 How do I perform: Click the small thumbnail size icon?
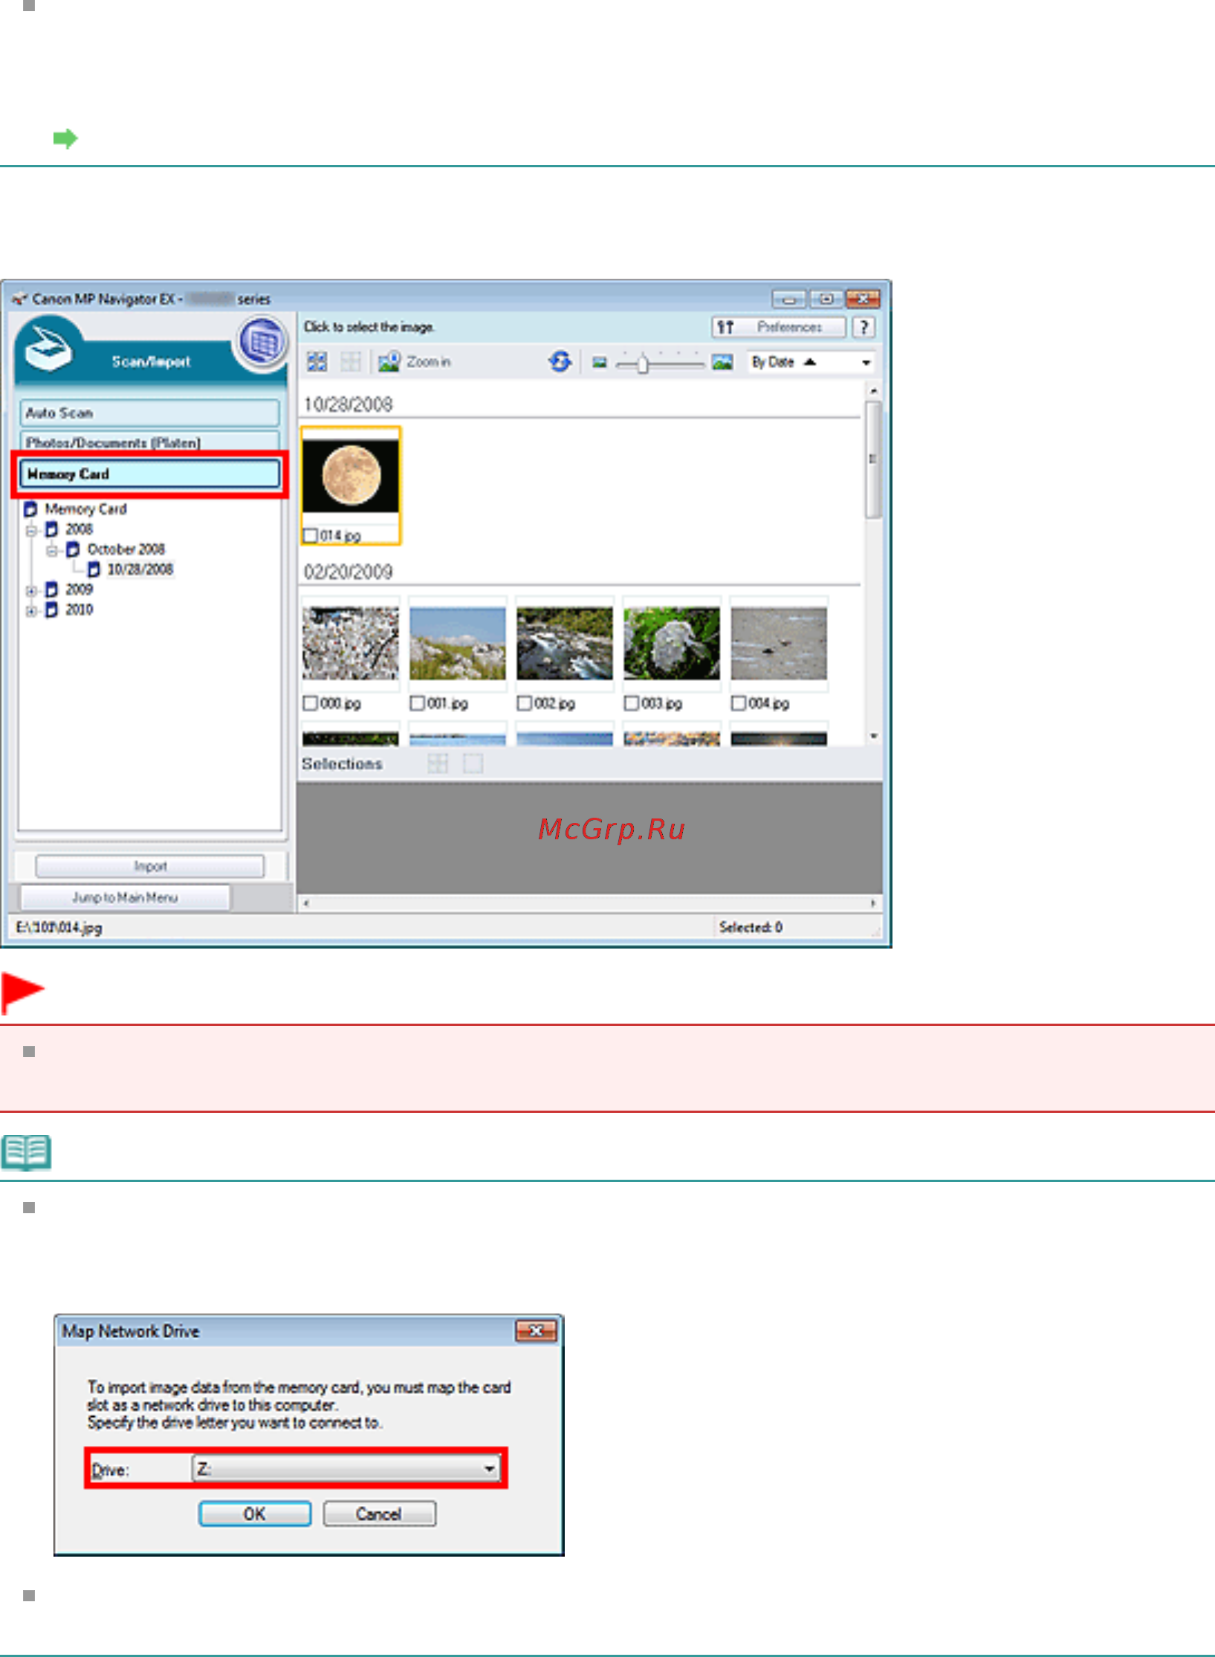click(x=600, y=363)
